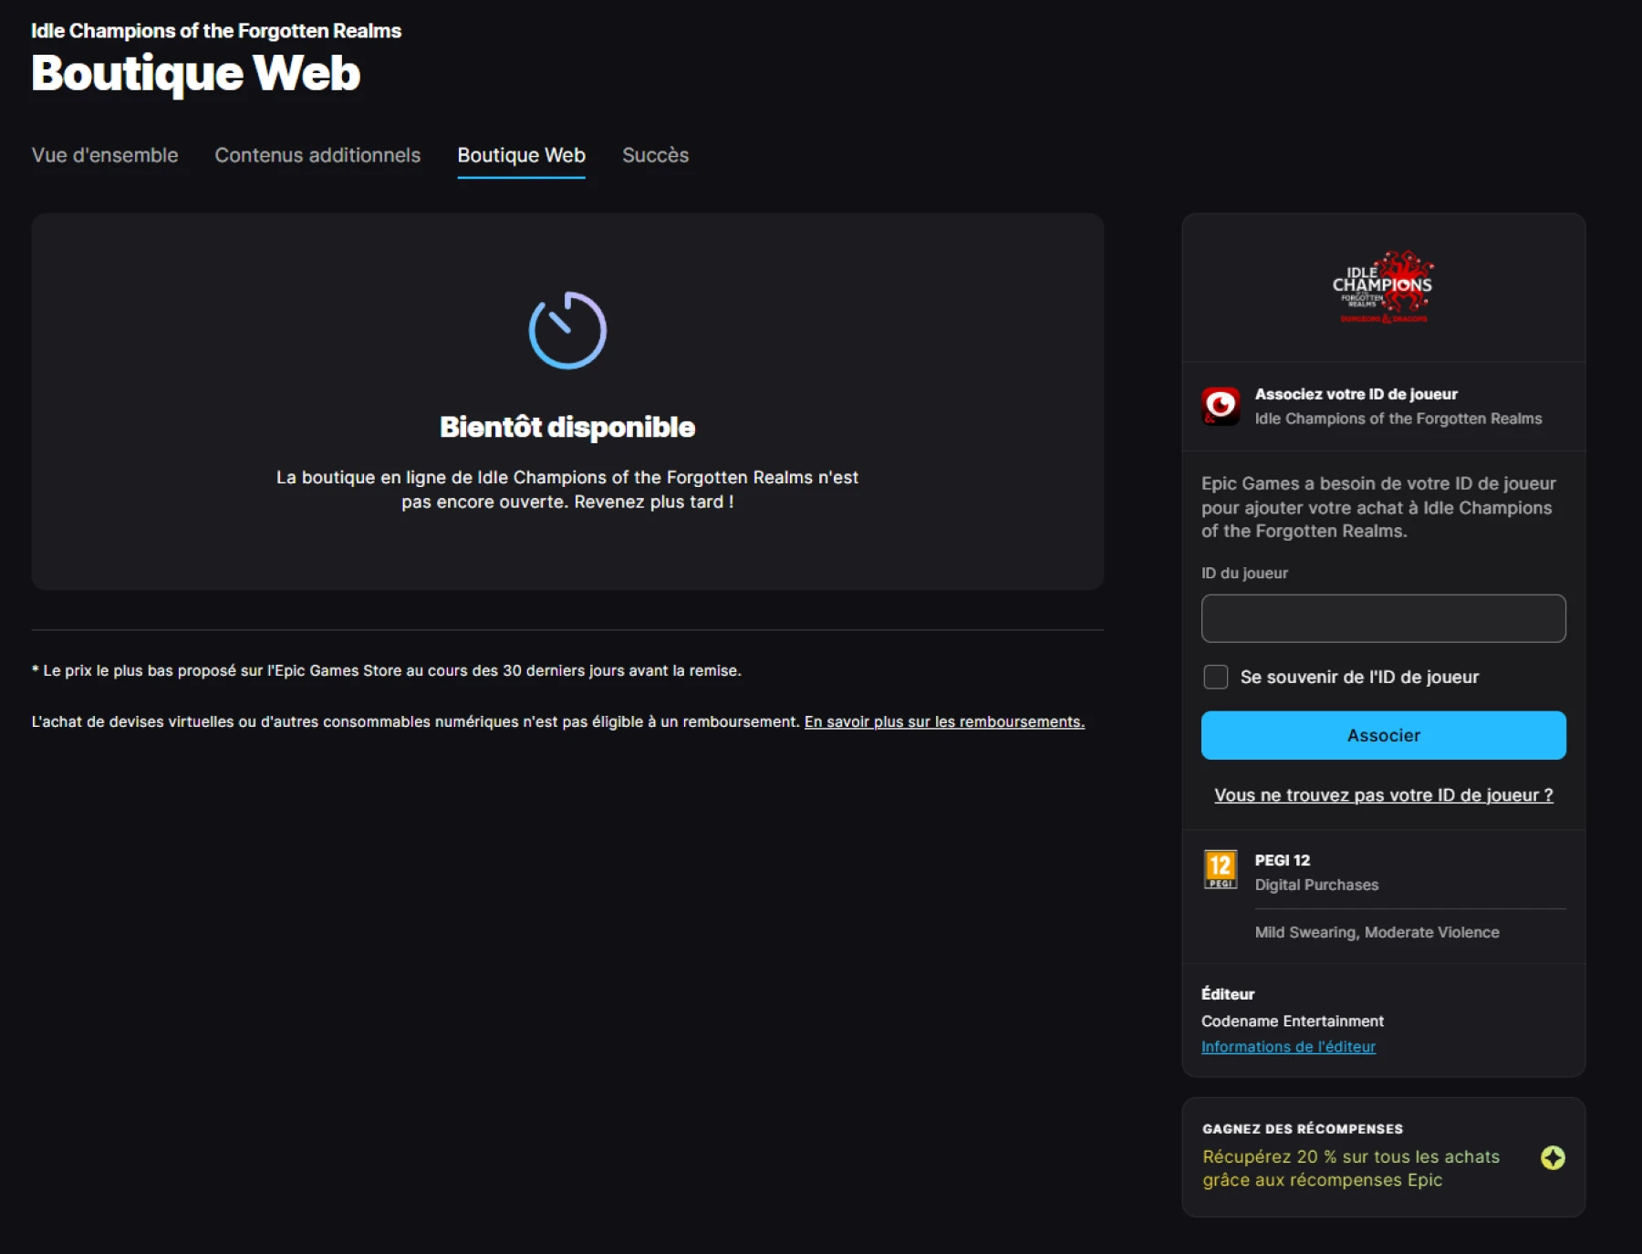
Task: Click the coming-soon timer icon
Action: [567, 330]
